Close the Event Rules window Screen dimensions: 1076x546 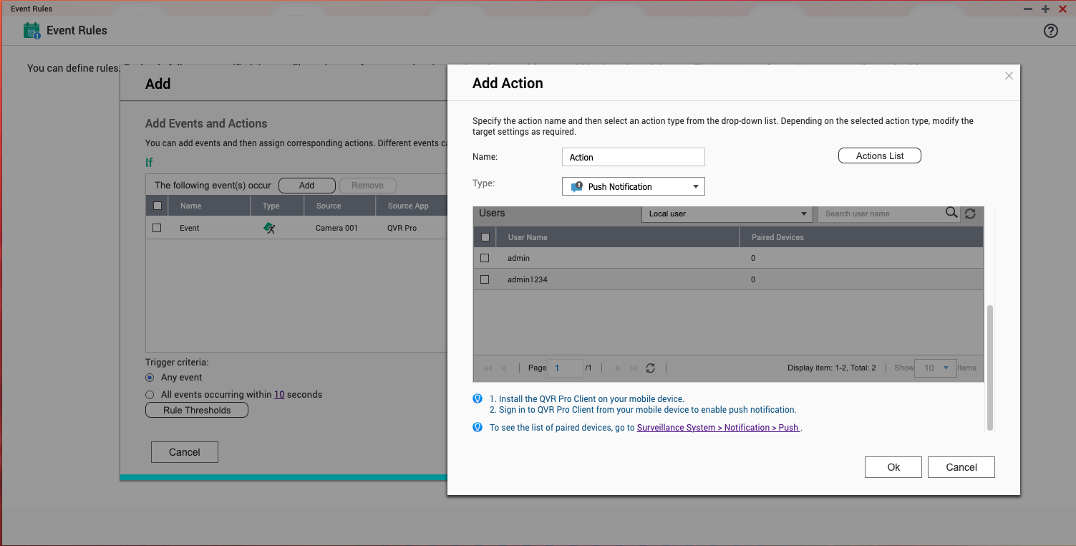[1062, 9]
